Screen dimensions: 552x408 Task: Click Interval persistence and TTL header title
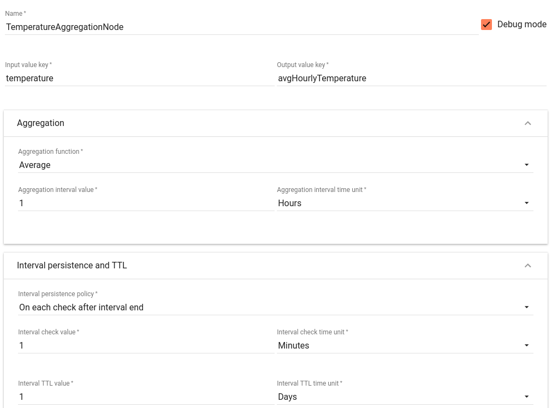pos(72,266)
